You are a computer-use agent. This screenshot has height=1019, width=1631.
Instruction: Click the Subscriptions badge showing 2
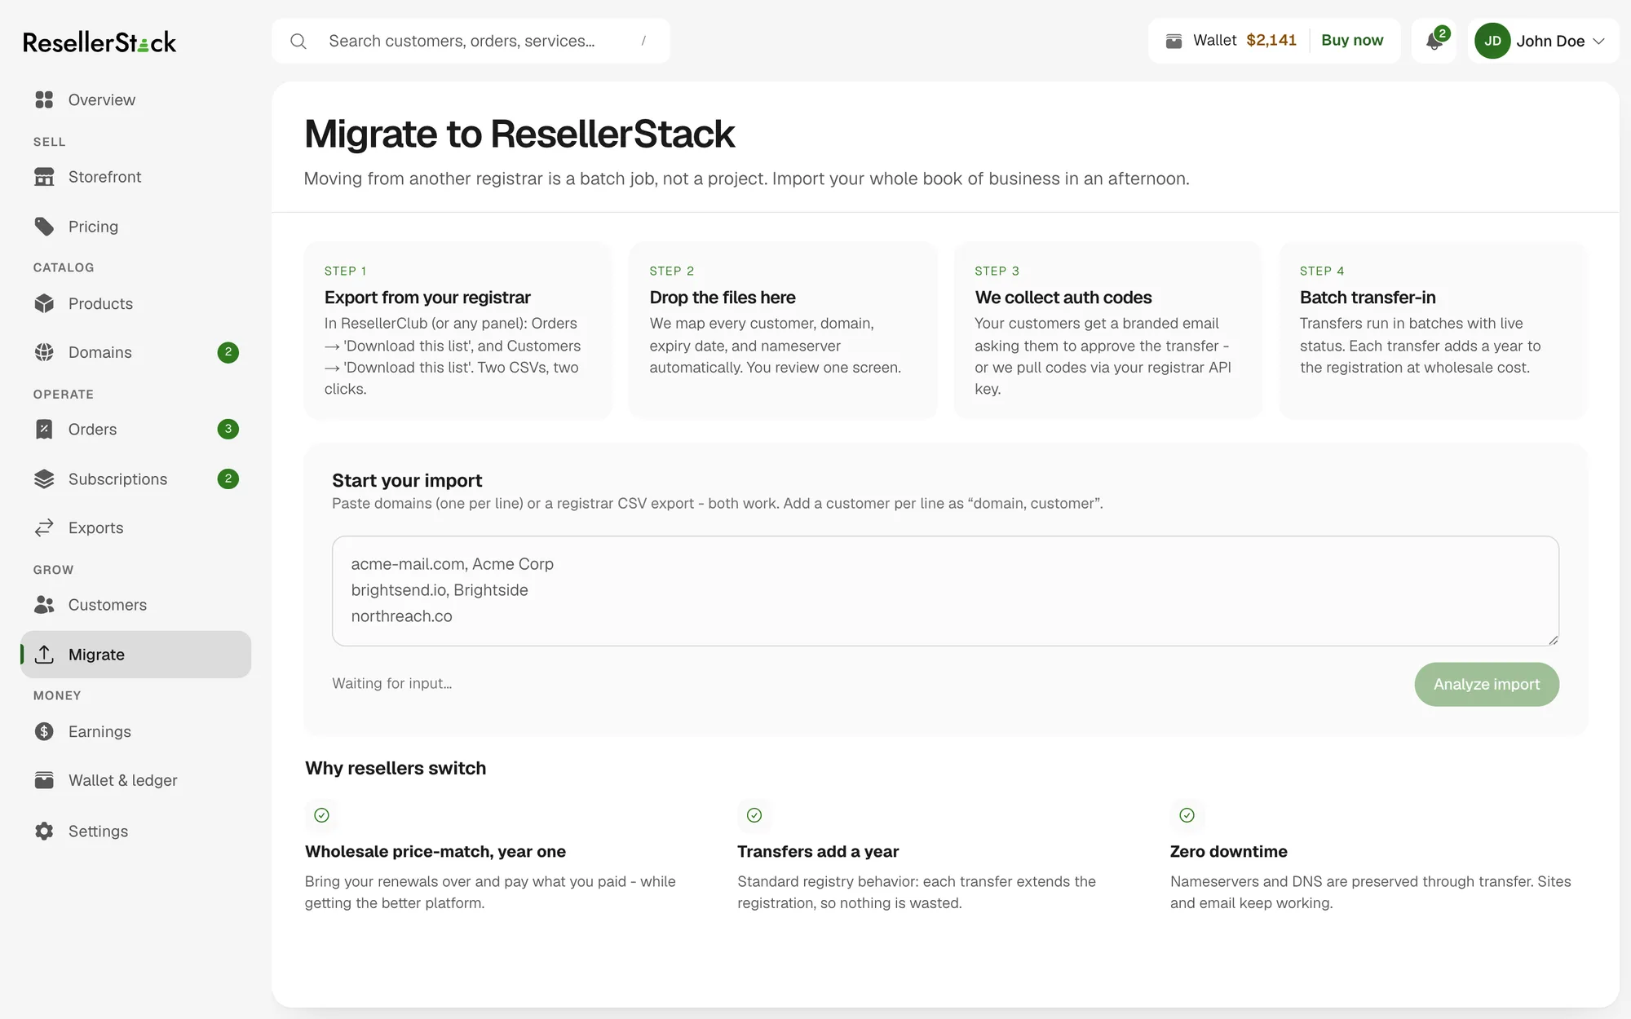click(228, 479)
